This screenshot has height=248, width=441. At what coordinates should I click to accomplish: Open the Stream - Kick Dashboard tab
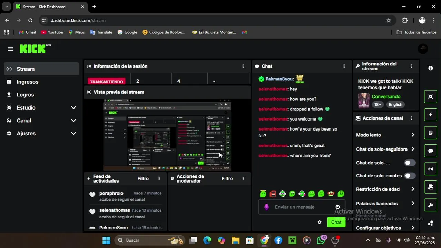[x=50, y=7]
